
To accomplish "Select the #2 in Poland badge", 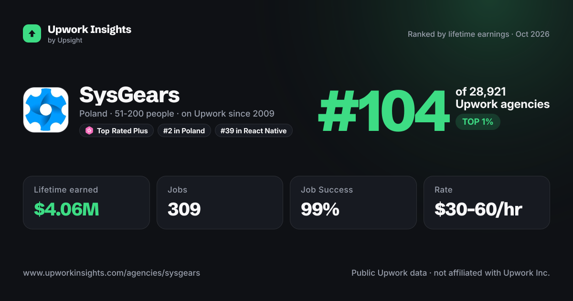I will 184,131.
